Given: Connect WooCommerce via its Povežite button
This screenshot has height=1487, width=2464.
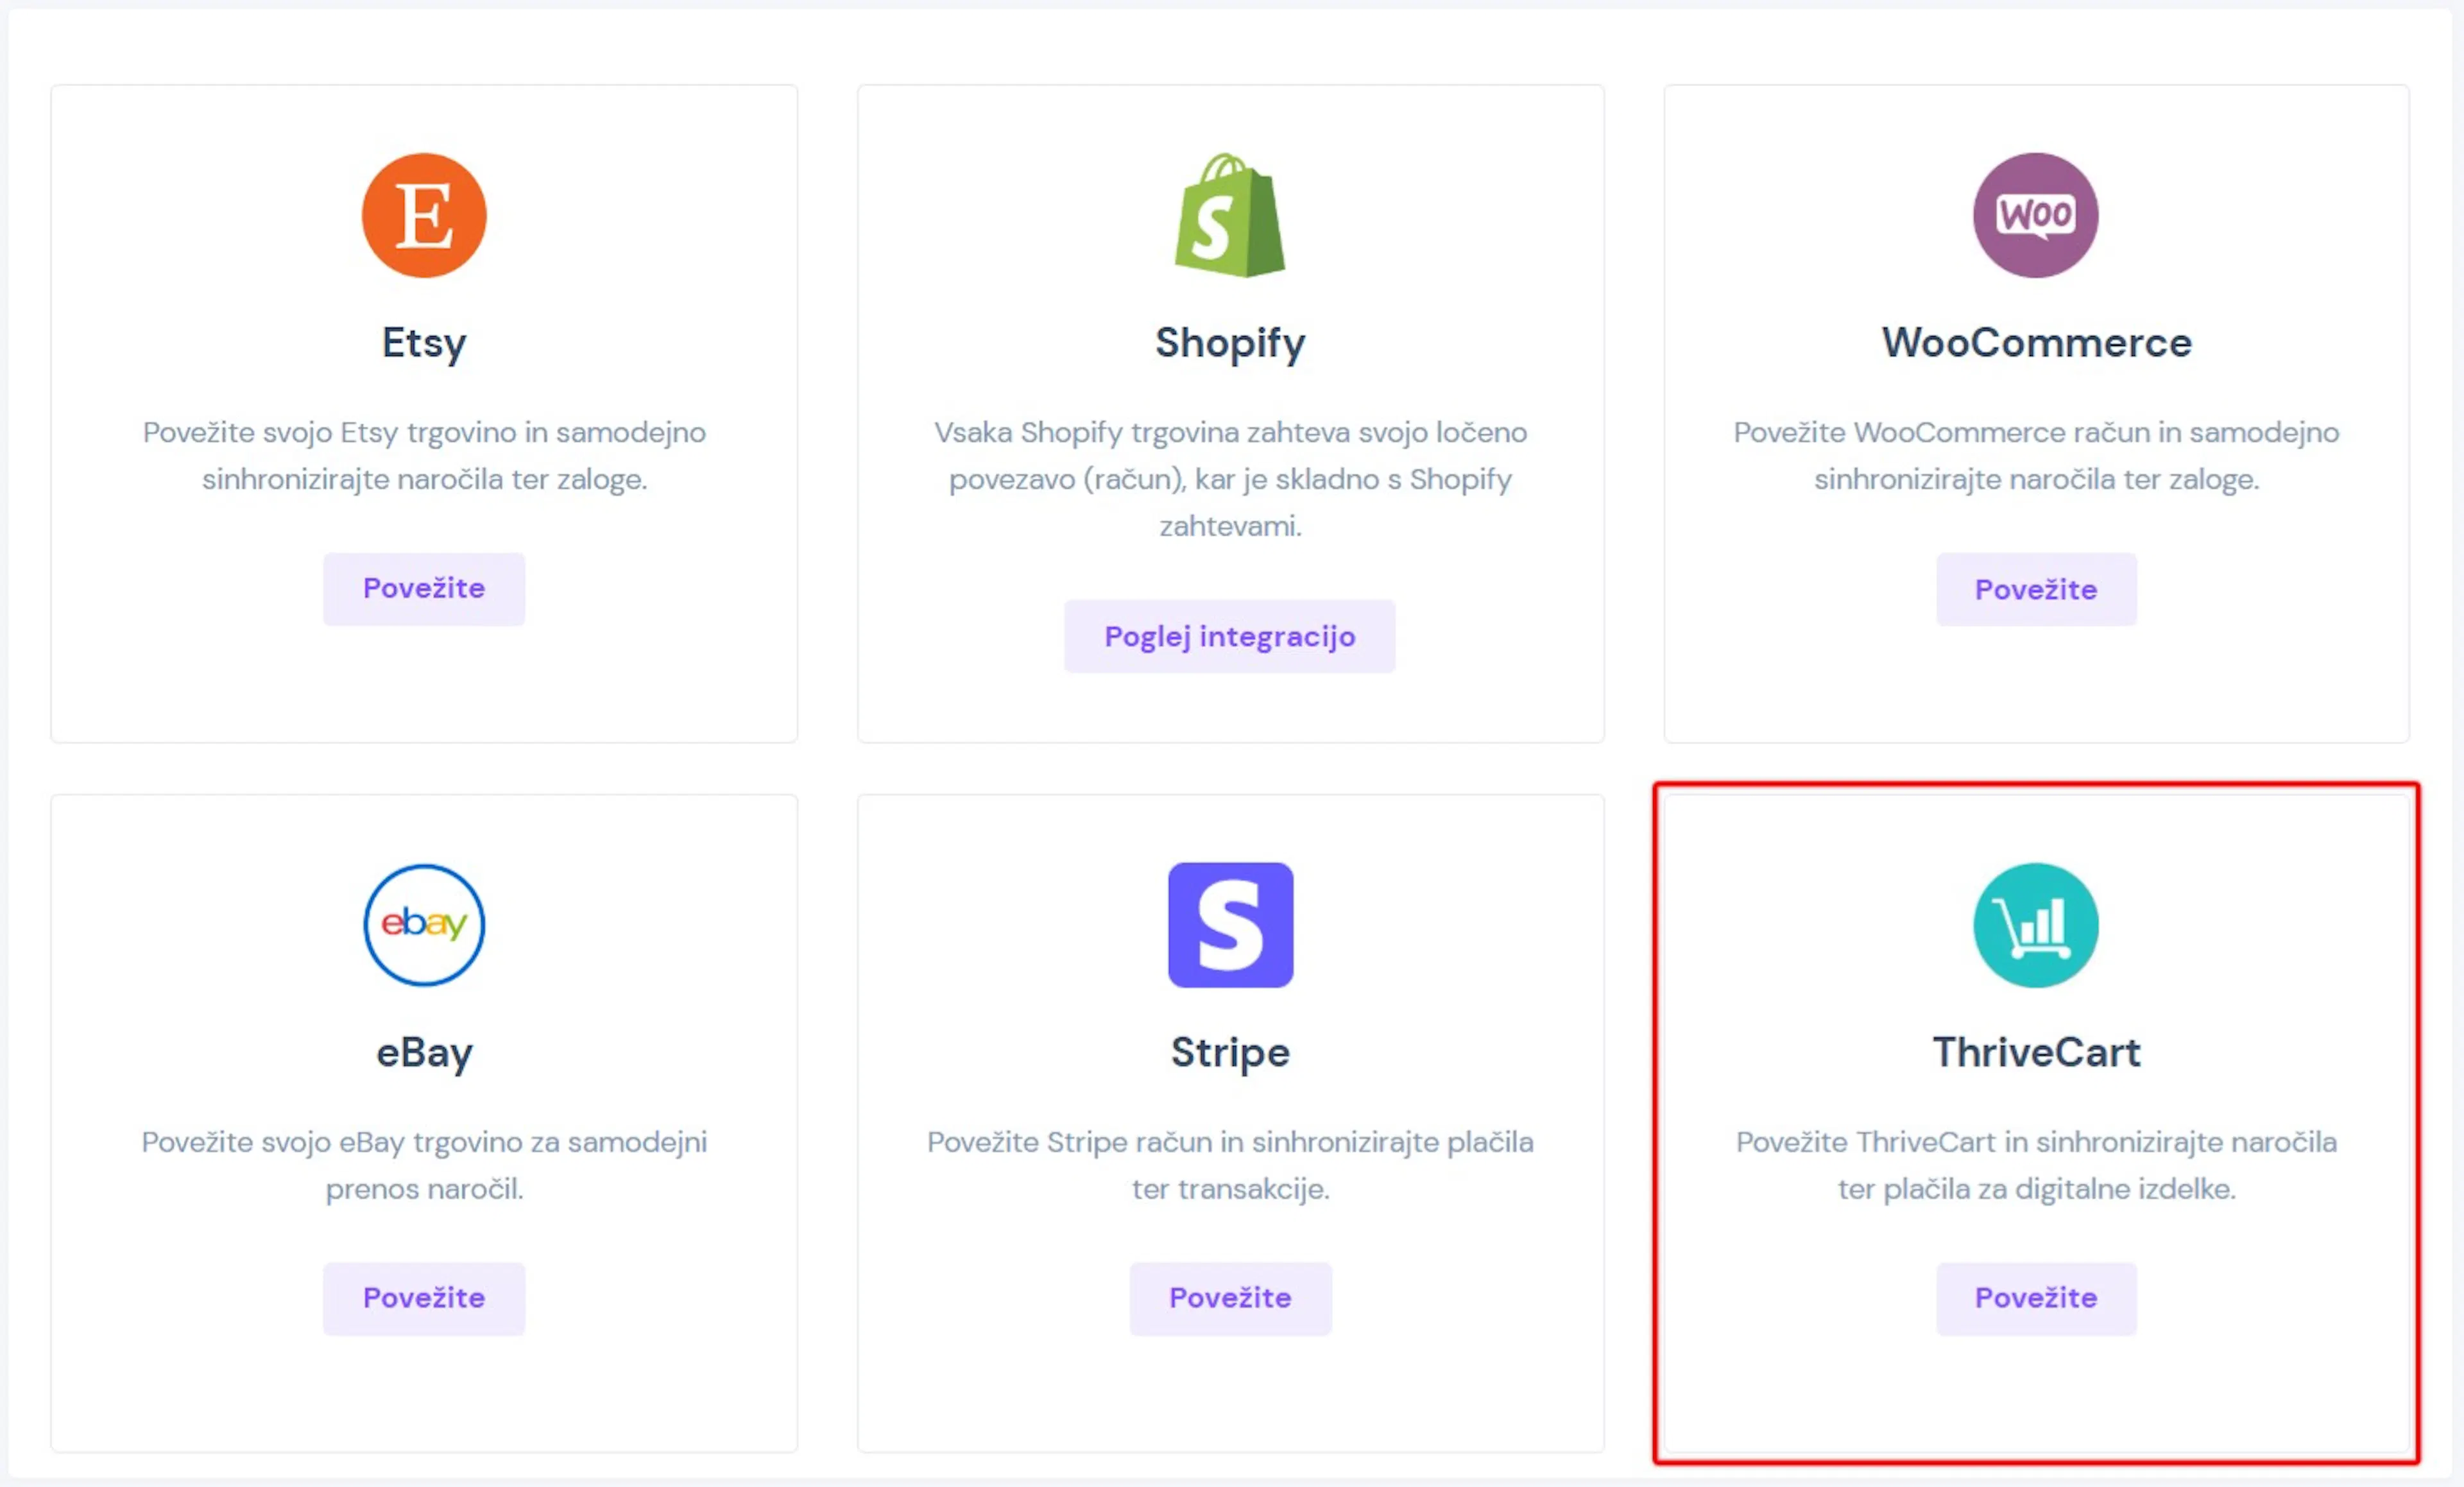Looking at the screenshot, I should point(2035,590).
